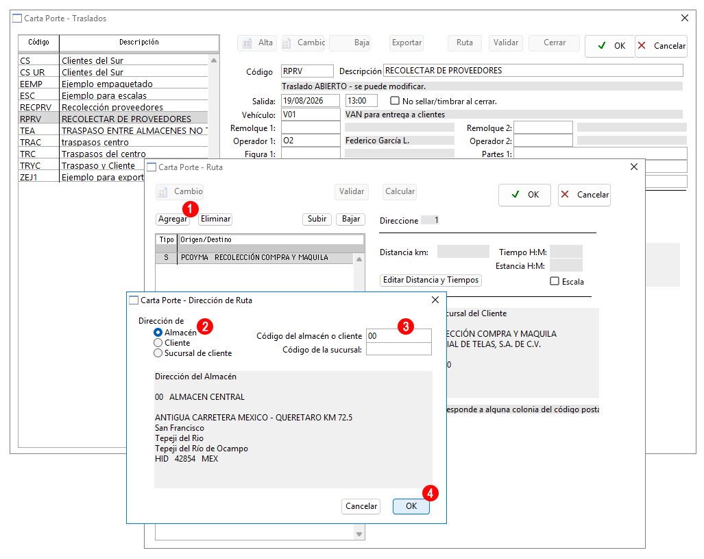
Task: Click the Descripción column header
Action: click(139, 43)
